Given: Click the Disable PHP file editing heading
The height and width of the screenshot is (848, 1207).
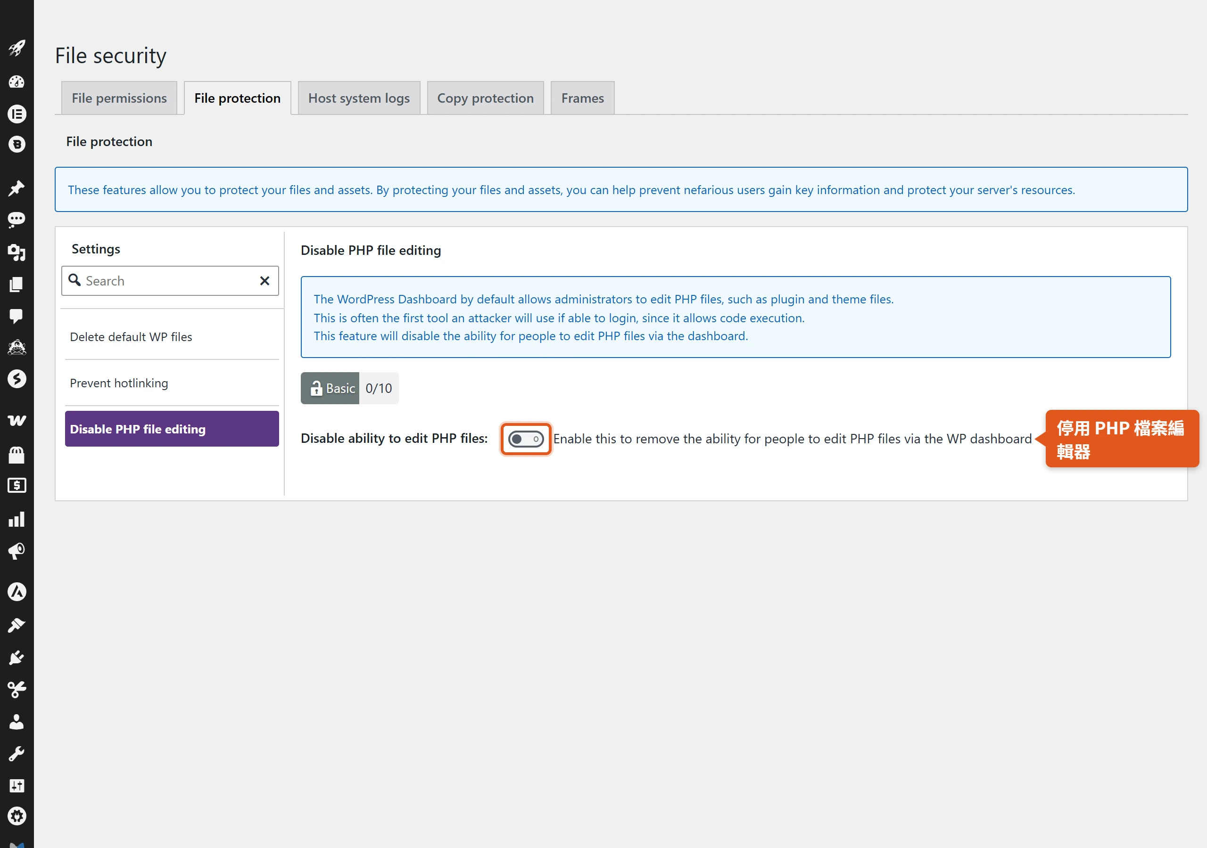Looking at the screenshot, I should tap(371, 250).
